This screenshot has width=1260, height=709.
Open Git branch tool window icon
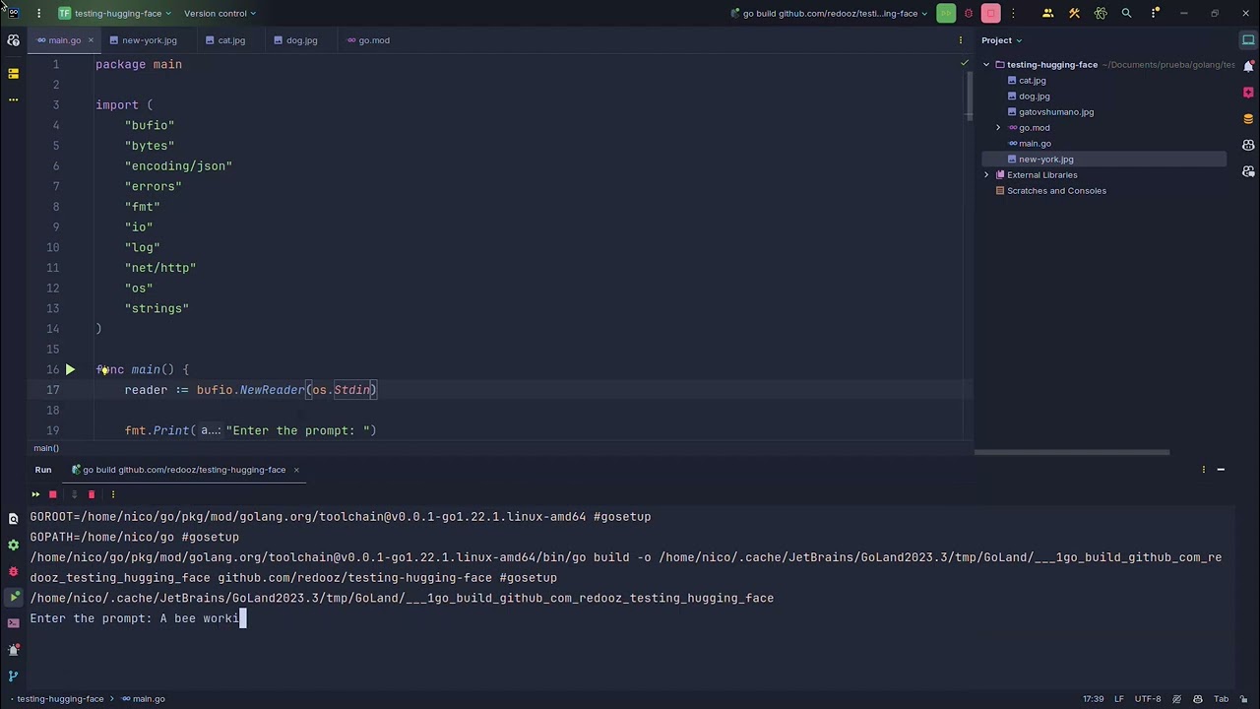13,676
